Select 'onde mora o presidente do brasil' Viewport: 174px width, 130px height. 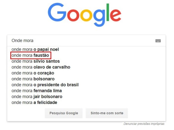pyautogui.click(x=86, y=85)
